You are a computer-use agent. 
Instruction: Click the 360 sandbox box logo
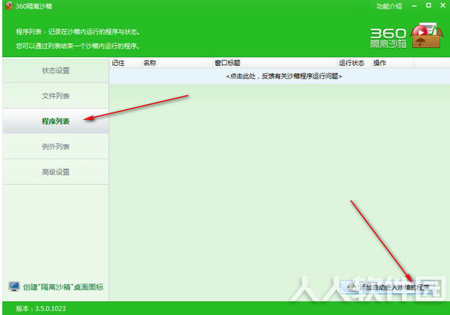[x=427, y=35]
